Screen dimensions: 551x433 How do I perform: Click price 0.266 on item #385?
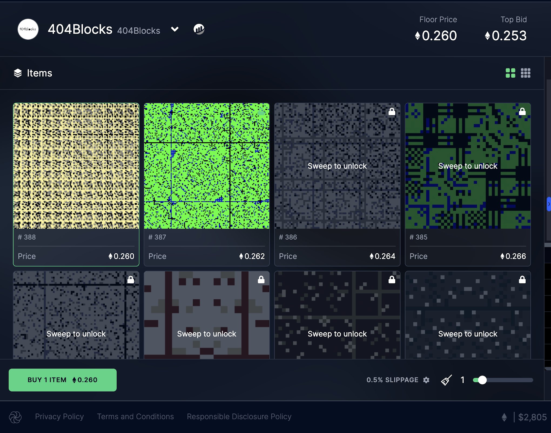pos(513,256)
